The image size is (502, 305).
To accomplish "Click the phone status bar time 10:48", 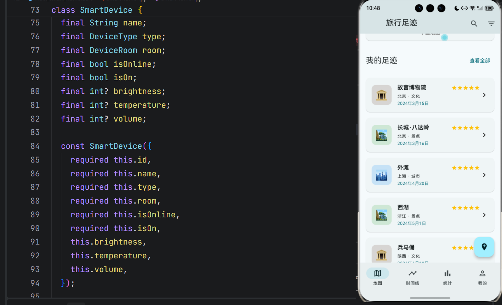I will [373, 8].
